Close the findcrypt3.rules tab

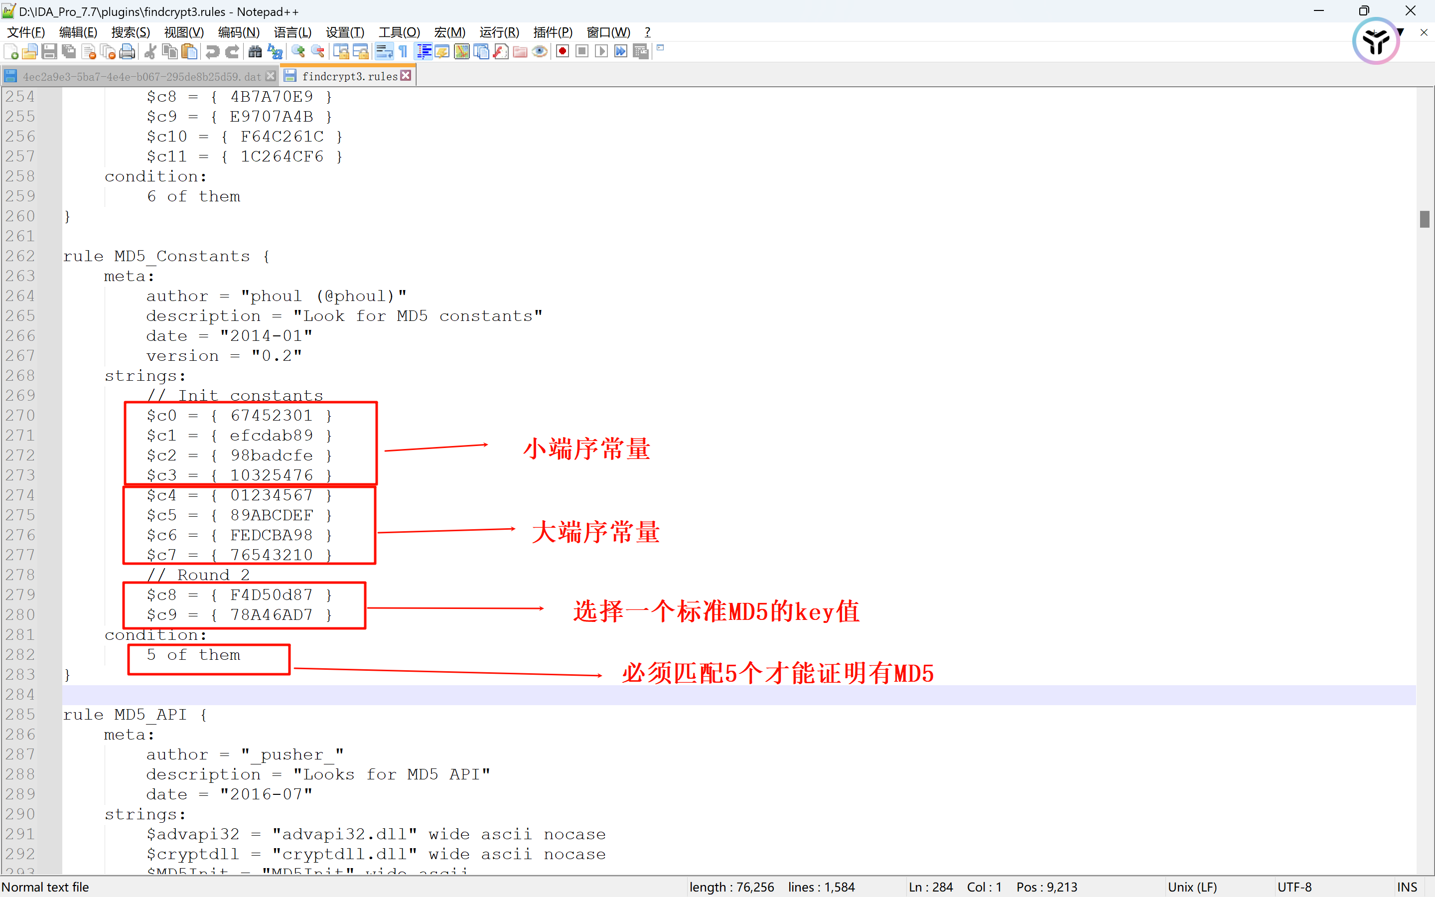pos(406,75)
